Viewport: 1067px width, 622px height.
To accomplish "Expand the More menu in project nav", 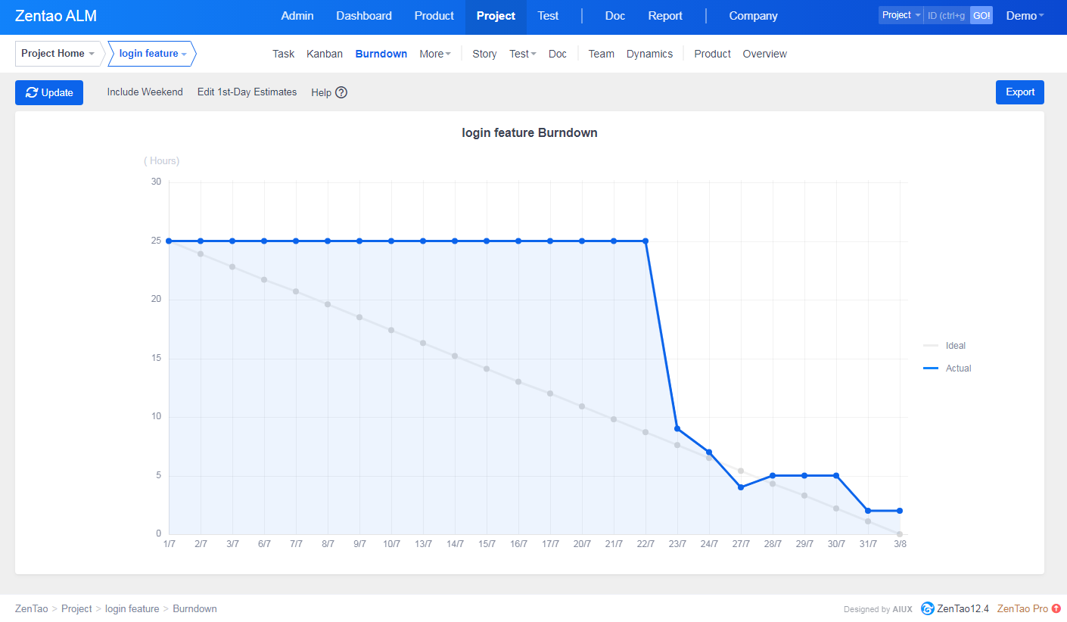I will click(435, 54).
